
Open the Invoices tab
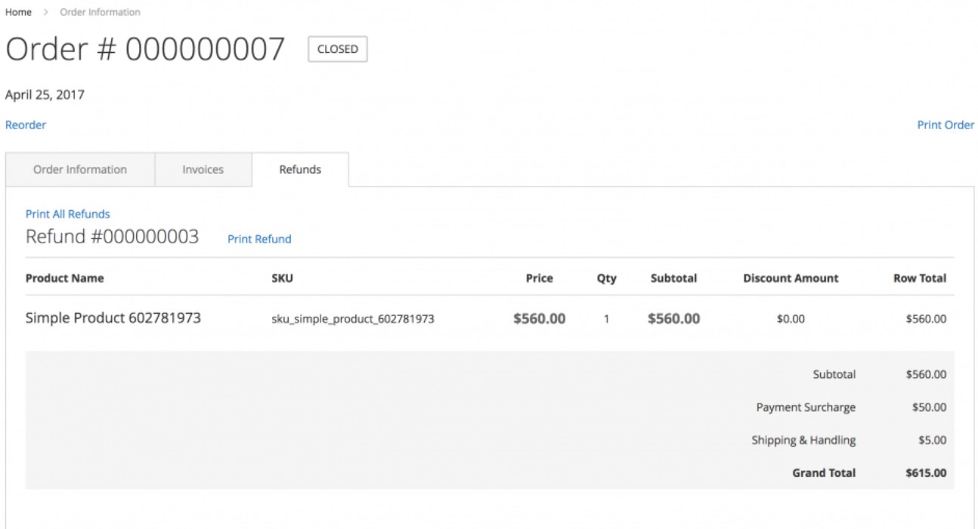pyautogui.click(x=203, y=169)
